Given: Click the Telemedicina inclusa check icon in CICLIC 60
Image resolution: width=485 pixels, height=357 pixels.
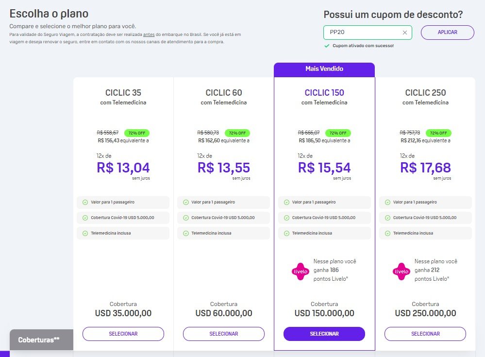Looking at the screenshot, I should coord(186,233).
